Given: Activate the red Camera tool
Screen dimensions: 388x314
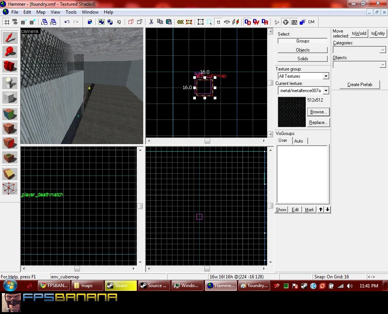Looking at the screenshot, I should 10,66.
